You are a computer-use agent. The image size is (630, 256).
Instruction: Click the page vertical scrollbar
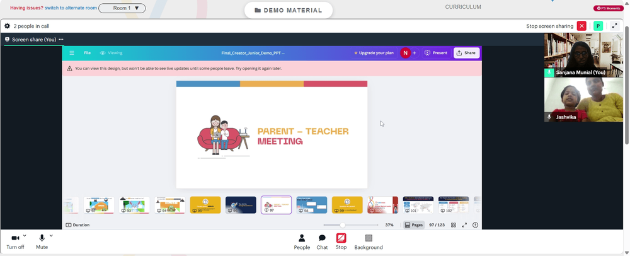pos(627,84)
